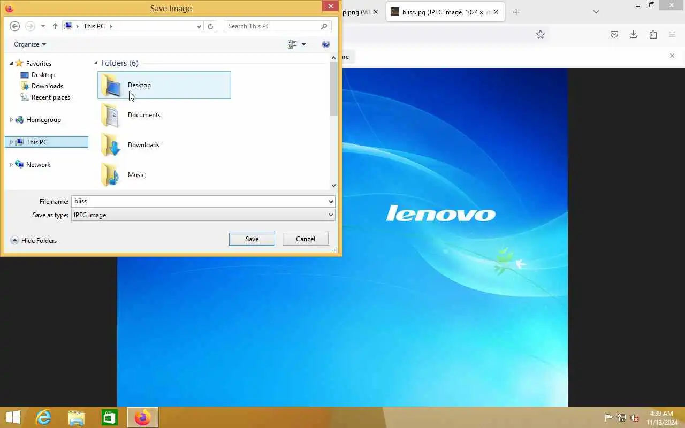Open Windows Store from taskbar
Viewport: 685px width, 428px height.
tap(110, 417)
